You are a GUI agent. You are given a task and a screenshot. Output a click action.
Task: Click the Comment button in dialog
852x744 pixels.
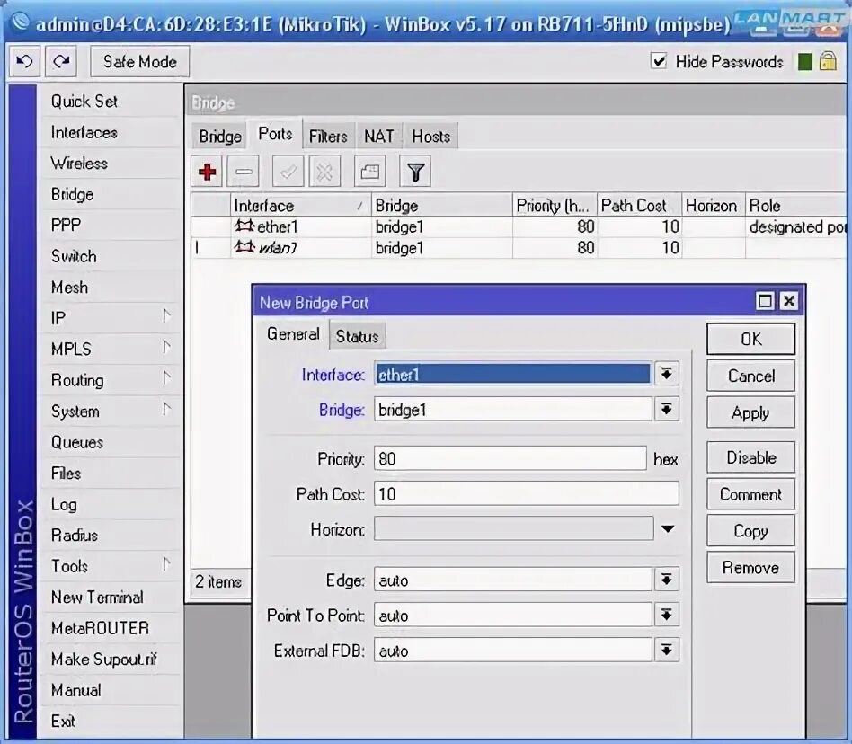tap(750, 494)
